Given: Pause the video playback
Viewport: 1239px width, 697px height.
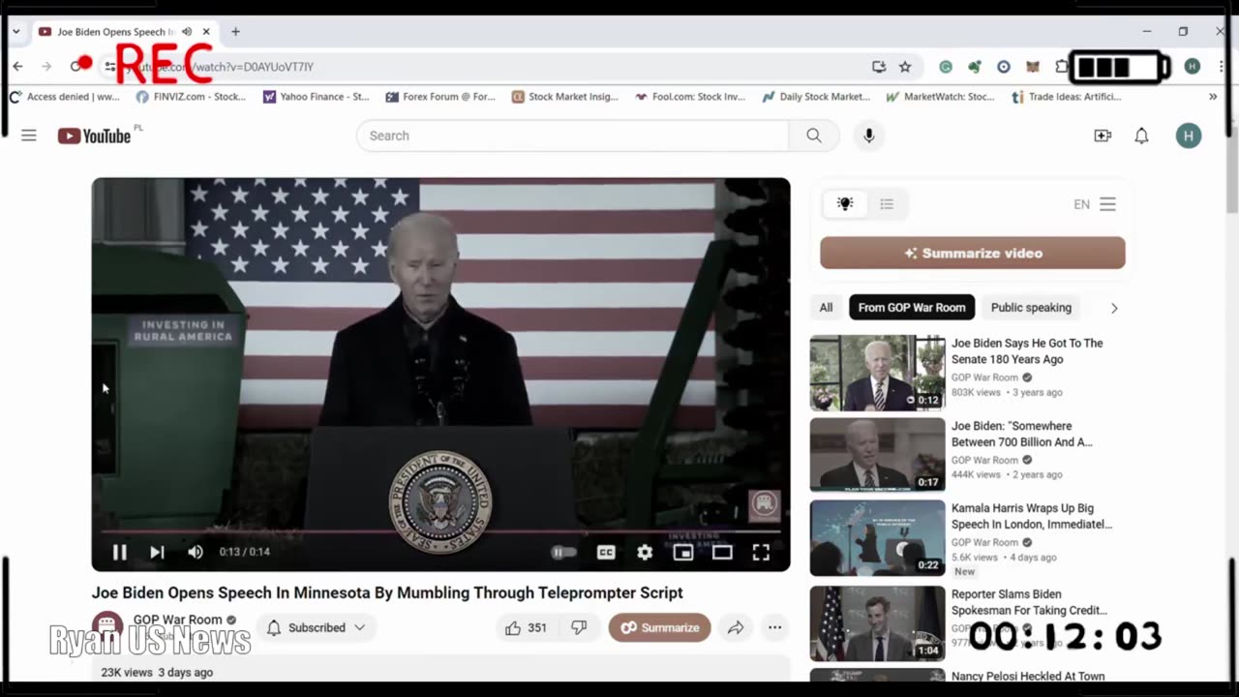Looking at the screenshot, I should pos(119,552).
